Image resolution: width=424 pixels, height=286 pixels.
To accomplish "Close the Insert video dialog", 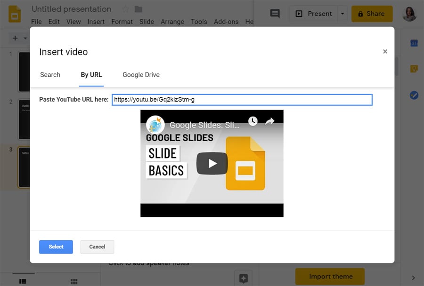I will click(385, 52).
